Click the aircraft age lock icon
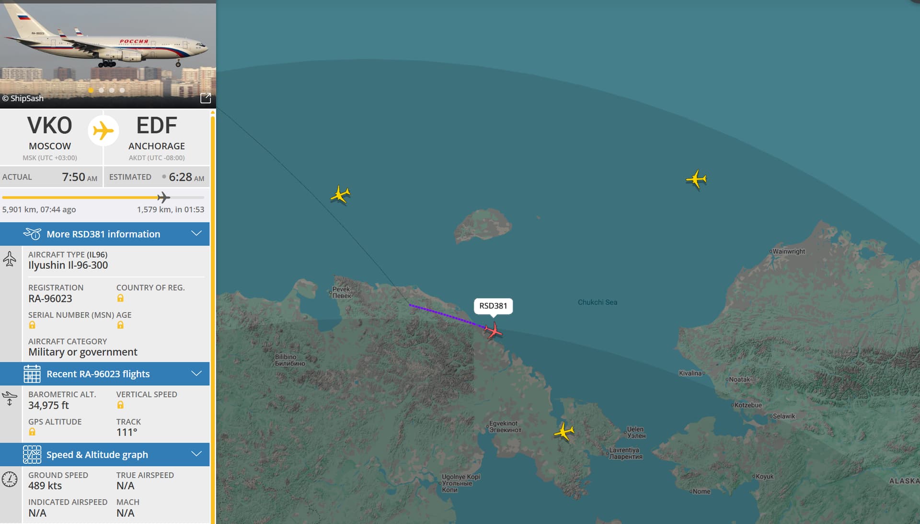Image resolution: width=920 pixels, height=524 pixels. [x=120, y=325]
